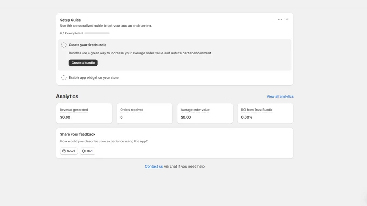The height and width of the screenshot is (206, 367).
Task: Click the 'Create your first bundle' heading
Action: tap(87, 45)
